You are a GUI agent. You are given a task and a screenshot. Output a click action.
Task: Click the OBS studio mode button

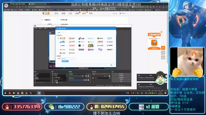click(x=121, y=78)
